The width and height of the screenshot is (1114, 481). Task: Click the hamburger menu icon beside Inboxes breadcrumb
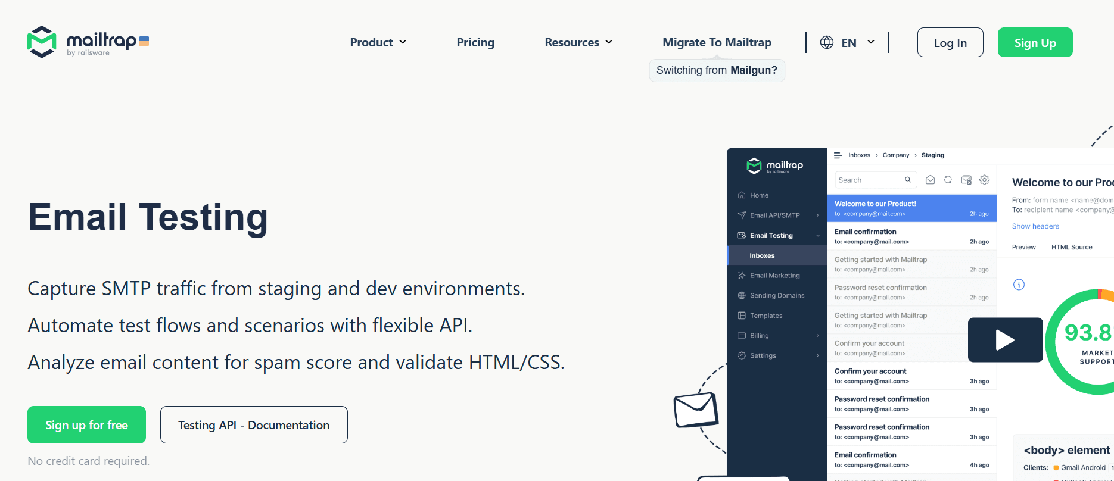click(x=838, y=155)
